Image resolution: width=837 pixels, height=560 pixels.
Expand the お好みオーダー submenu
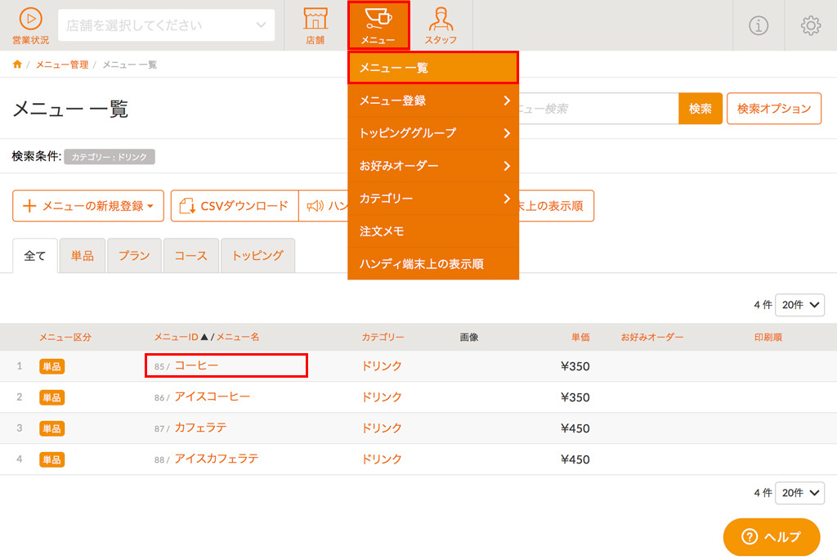point(433,166)
